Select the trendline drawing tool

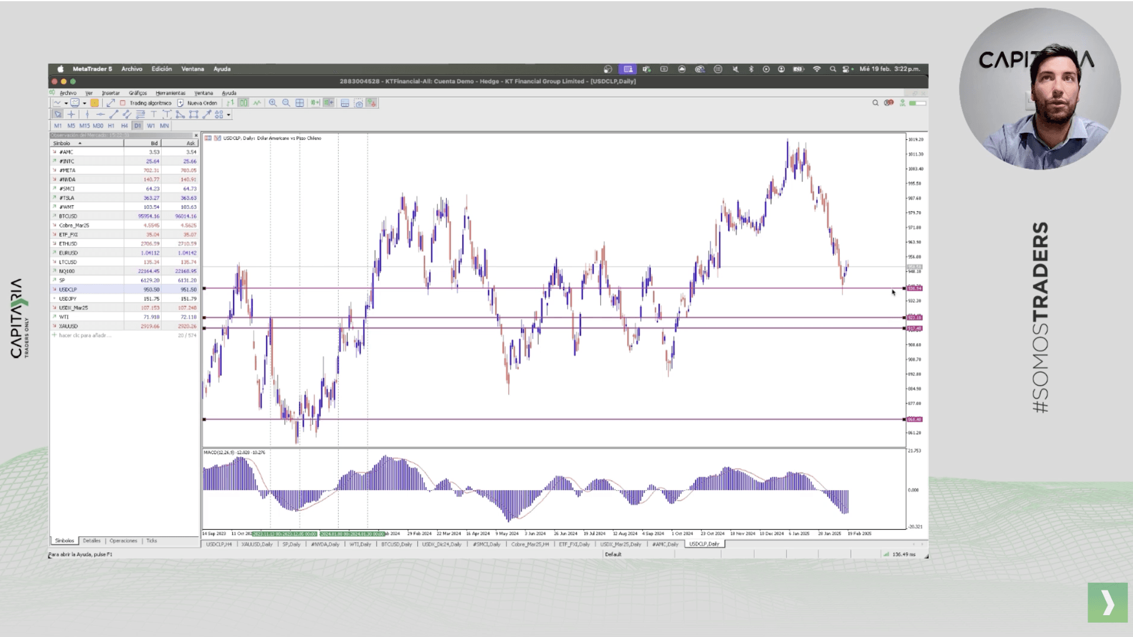tap(113, 114)
